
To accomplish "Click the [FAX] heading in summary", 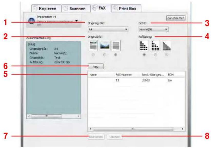I will (32, 44).
